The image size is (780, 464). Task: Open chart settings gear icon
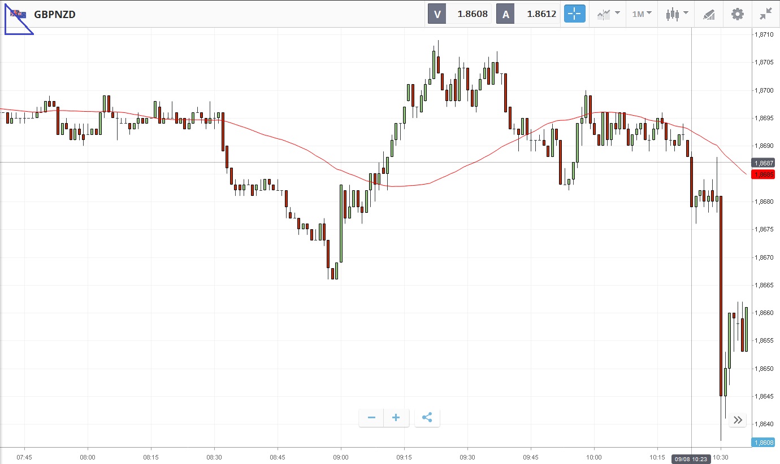pyautogui.click(x=738, y=14)
